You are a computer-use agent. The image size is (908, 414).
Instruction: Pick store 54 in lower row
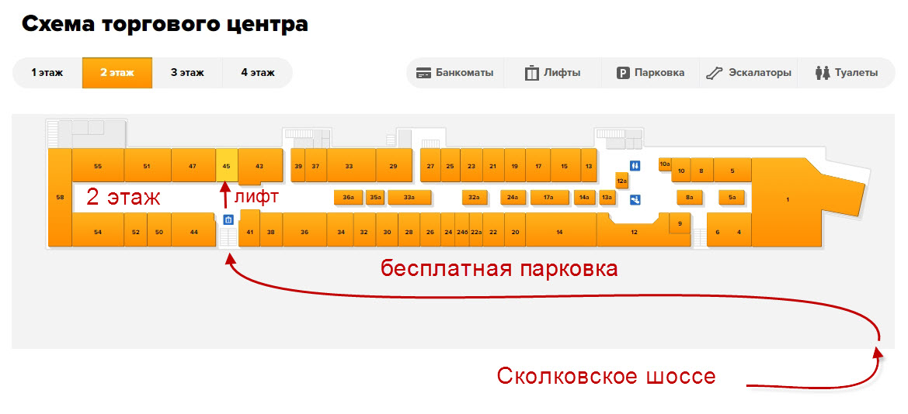[x=98, y=231]
